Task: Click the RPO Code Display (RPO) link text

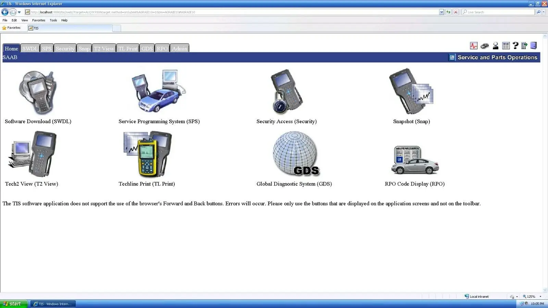Action: (x=415, y=184)
